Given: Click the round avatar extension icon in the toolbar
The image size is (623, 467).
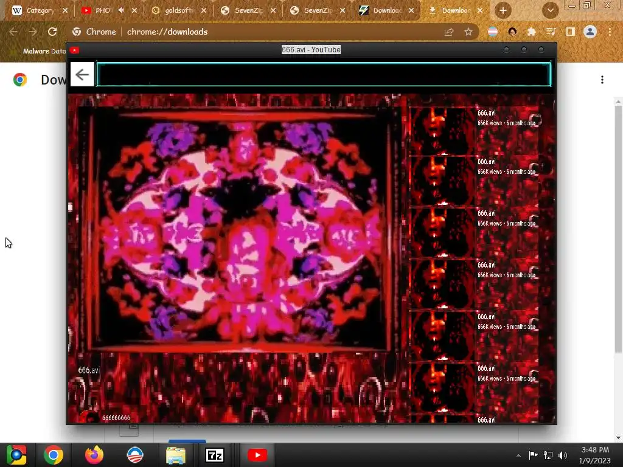Looking at the screenshot, I should [512, 32].
